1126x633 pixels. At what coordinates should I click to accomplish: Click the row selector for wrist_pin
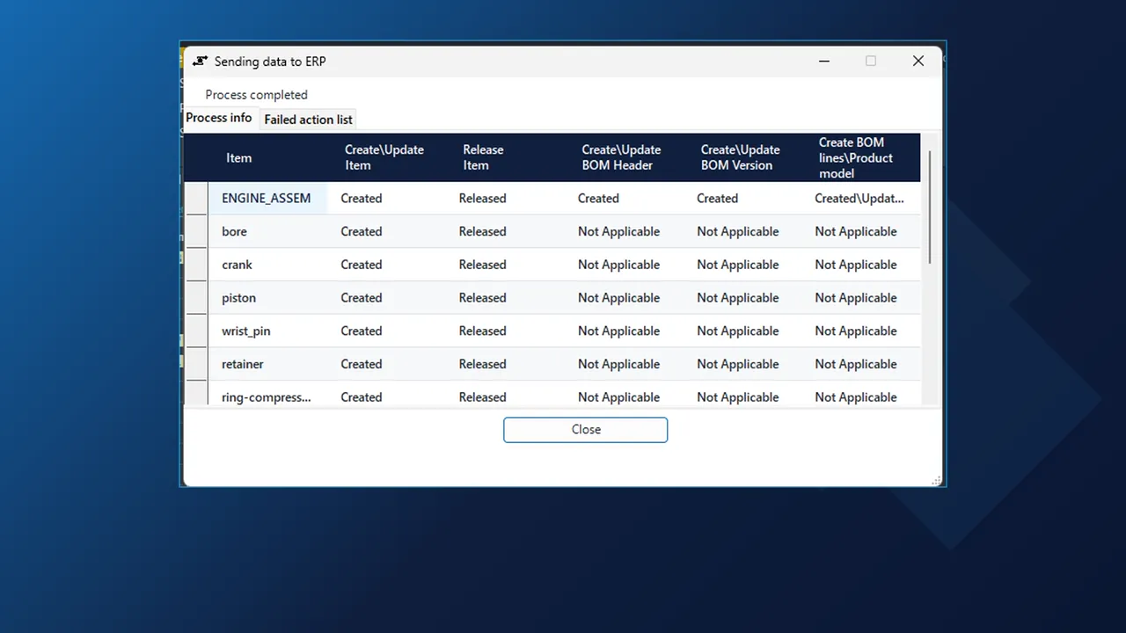196,331
